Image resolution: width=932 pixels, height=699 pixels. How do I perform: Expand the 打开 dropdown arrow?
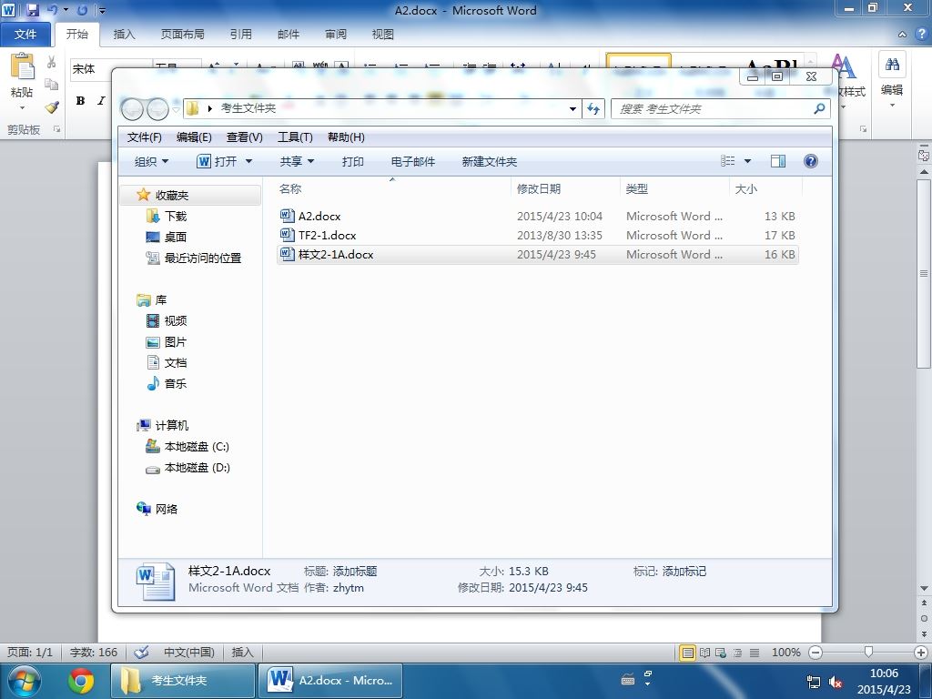point(248,162)
